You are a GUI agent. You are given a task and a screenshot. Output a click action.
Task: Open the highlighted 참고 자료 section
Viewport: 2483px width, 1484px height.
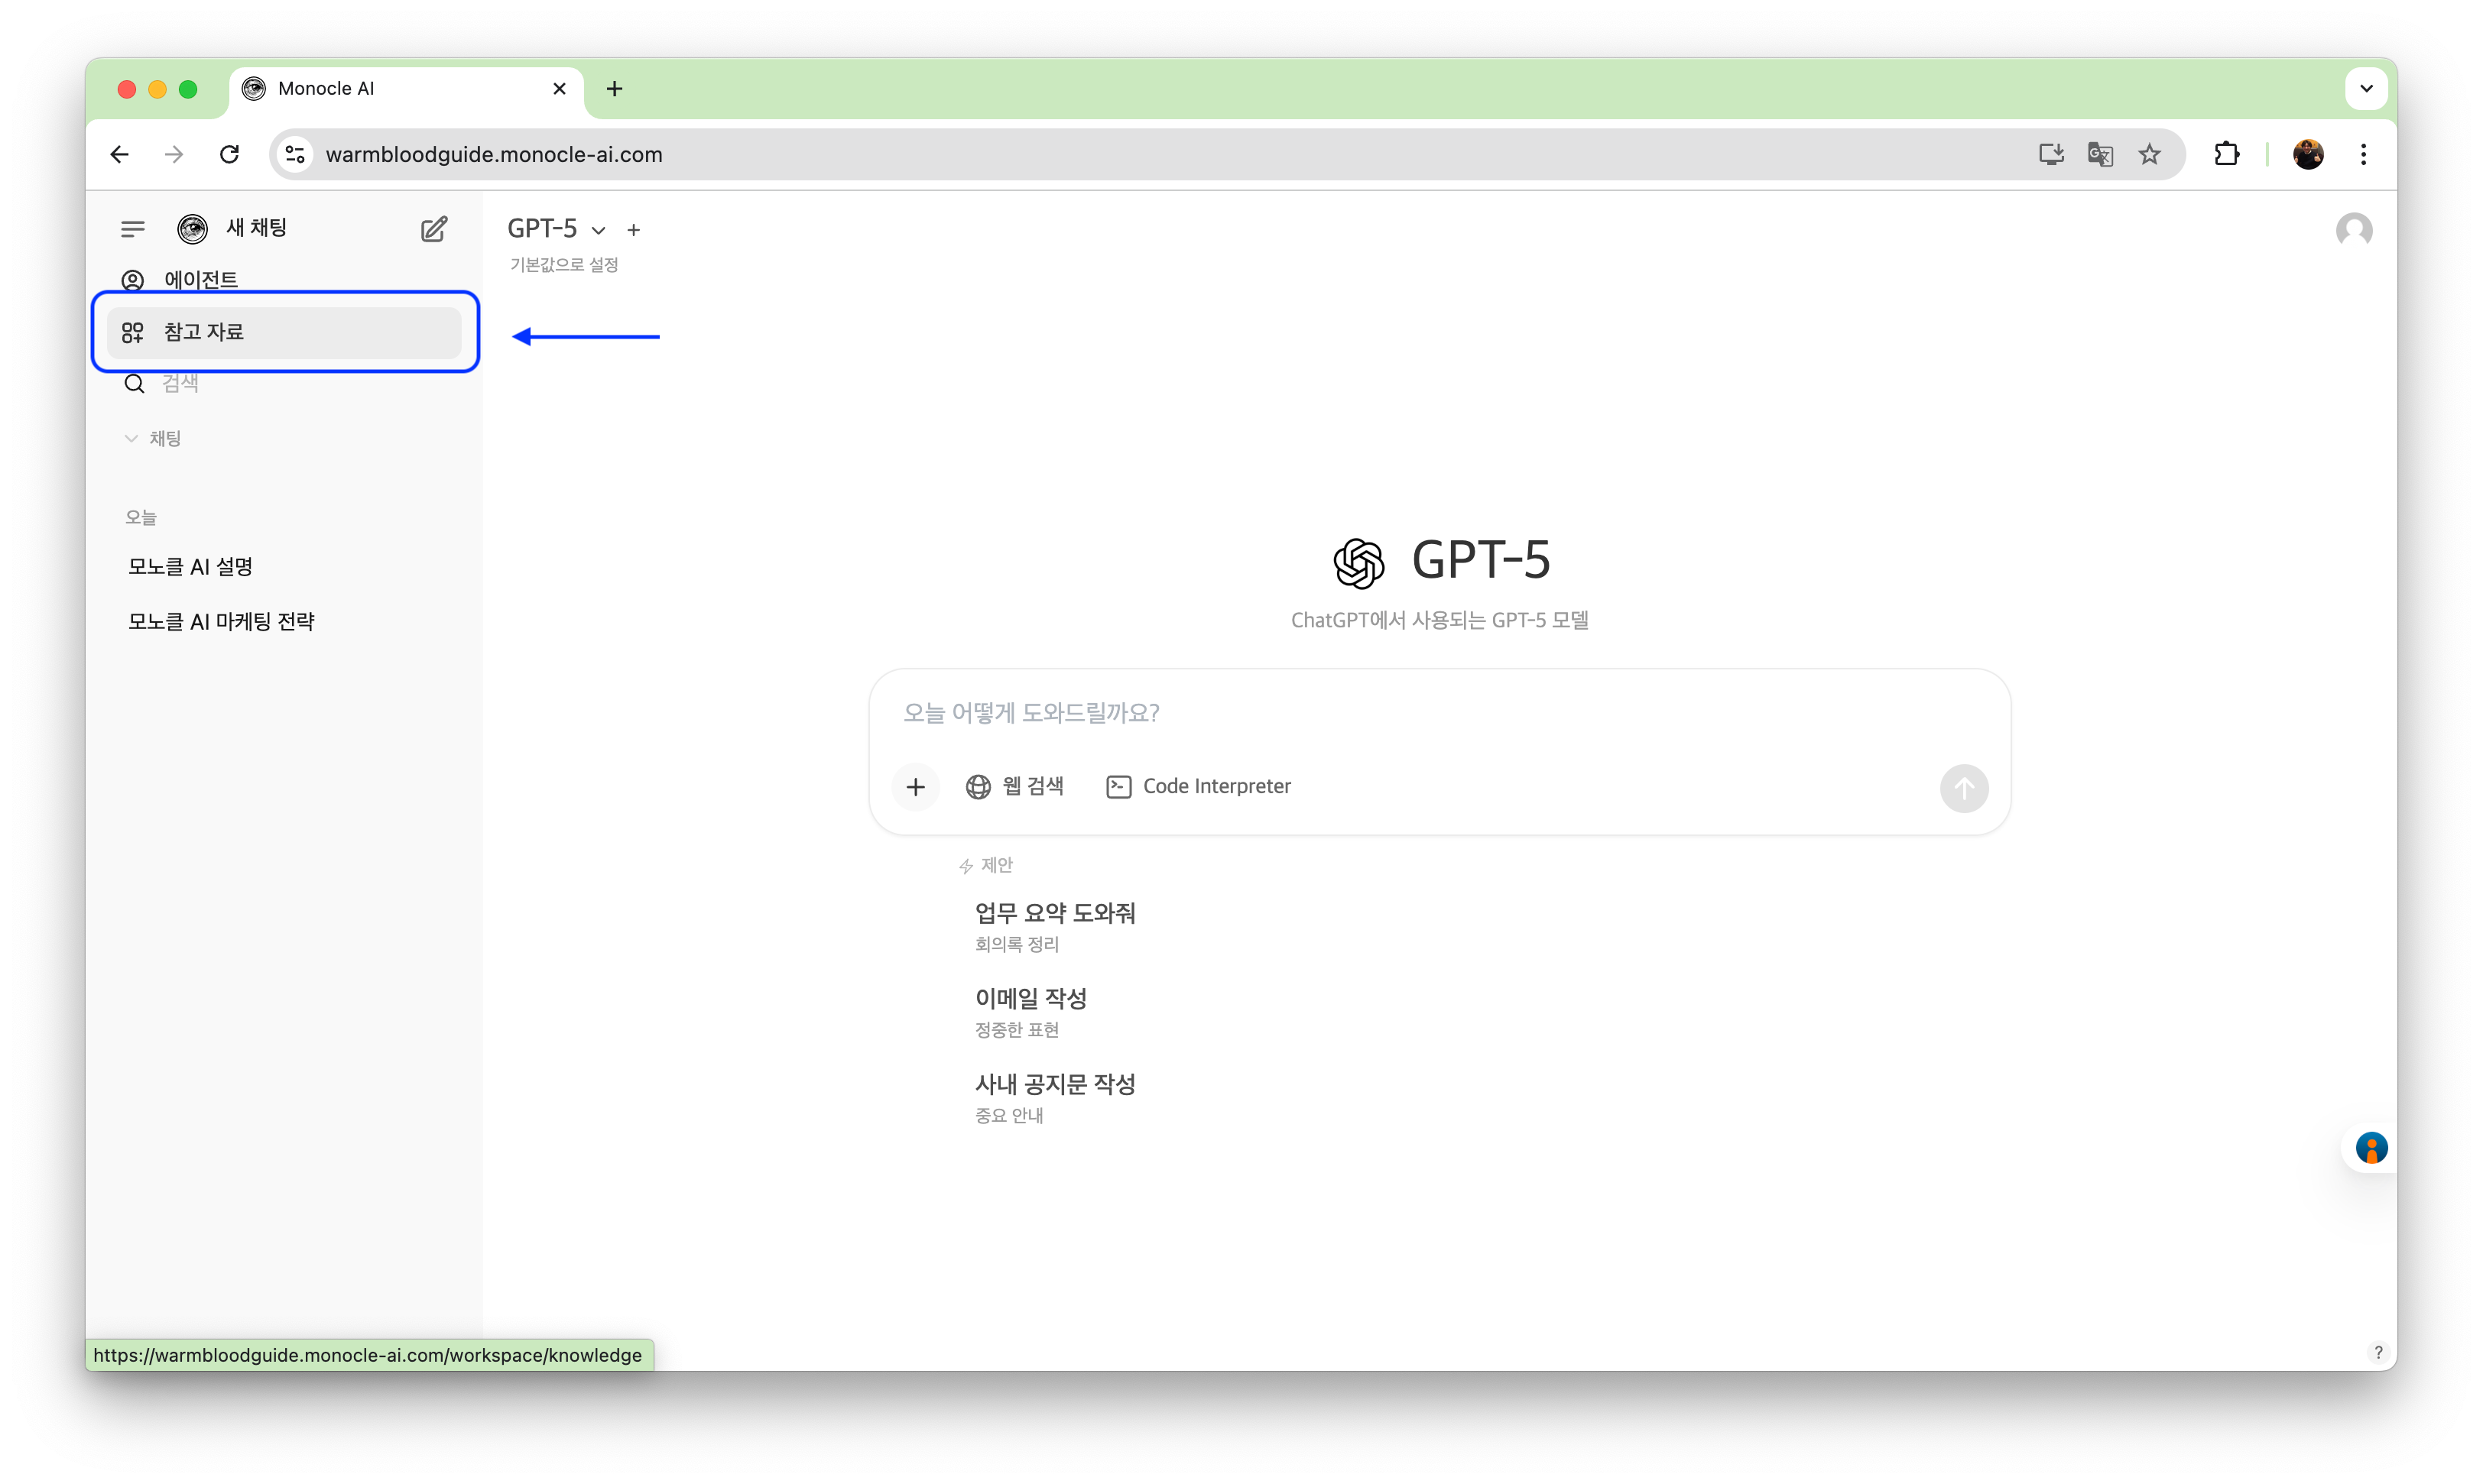pyautogui.click(x=207, y=331)
